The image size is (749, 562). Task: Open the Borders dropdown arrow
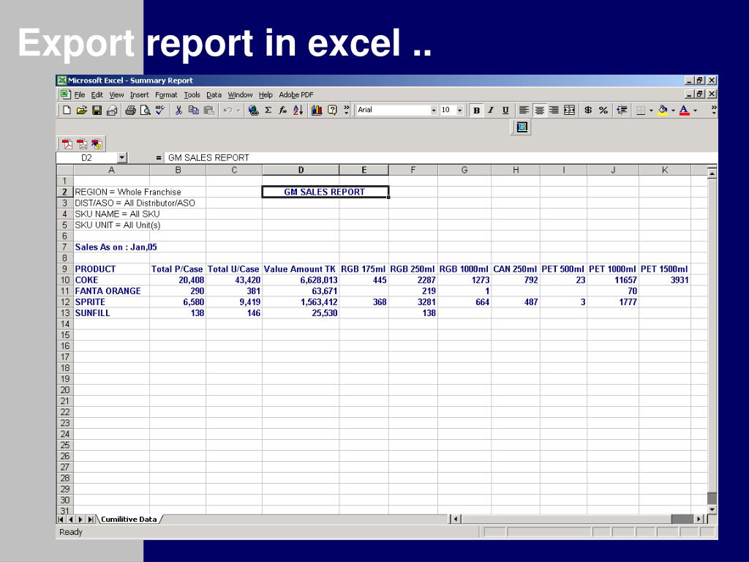pyautogui.click(x=650, y=110)
